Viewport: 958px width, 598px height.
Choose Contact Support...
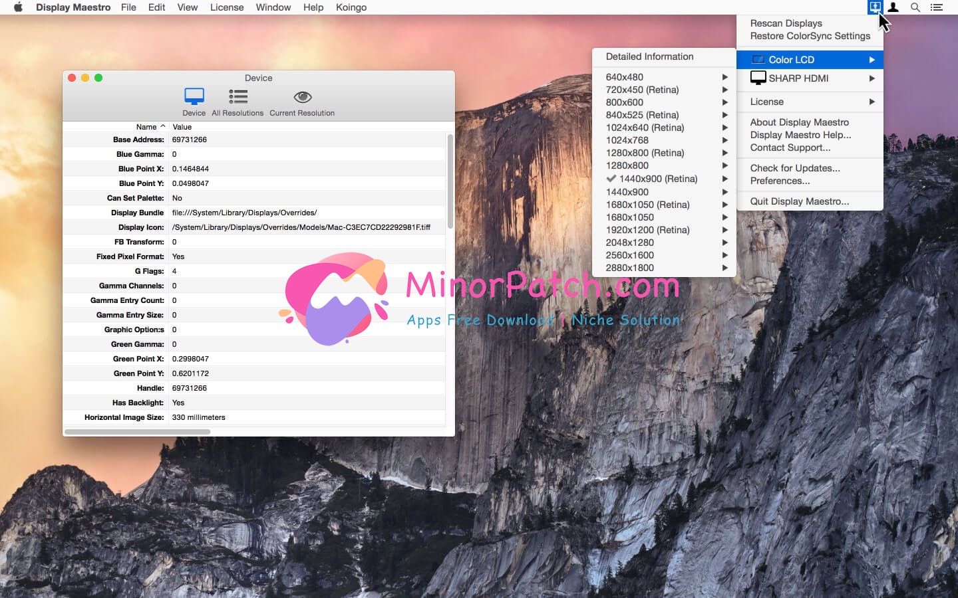(x=810, y=148)
